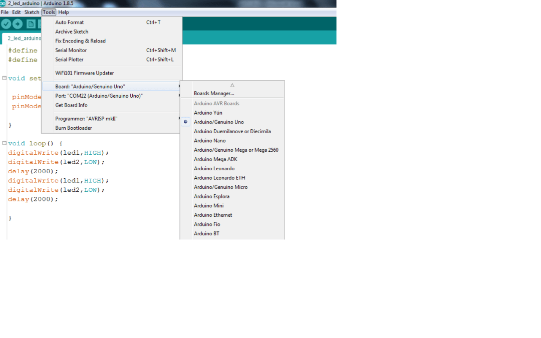This screenshot has width=541, height=338.
Task: Choose Archive Sketch menu entry
Action: [111, 32]
